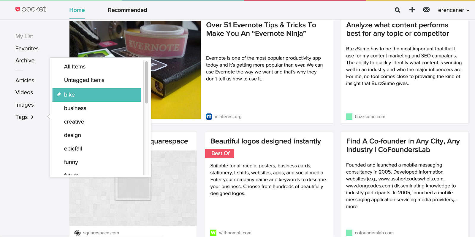Image resolution: width=475 pixels, height=237 pixels.
Task: Go to Archive in the sidebar
Action: click(x=25, y=60)
